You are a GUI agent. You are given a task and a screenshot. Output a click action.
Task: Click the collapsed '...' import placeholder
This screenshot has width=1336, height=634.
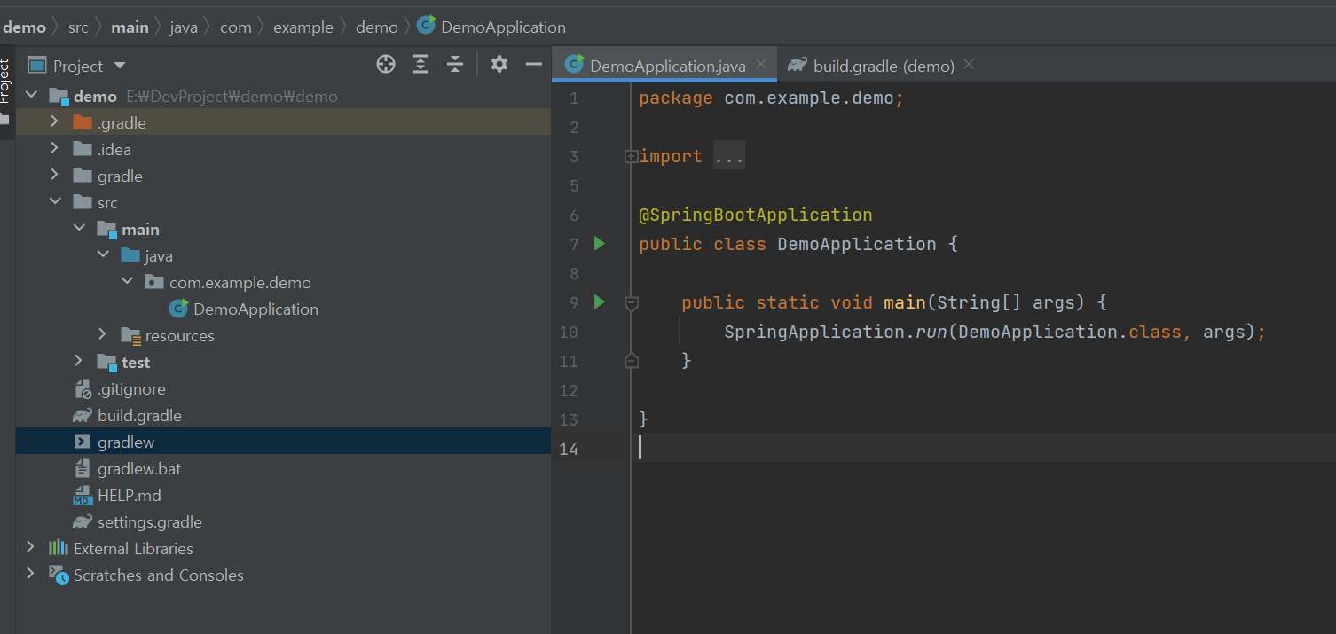[x=729, y=156]
